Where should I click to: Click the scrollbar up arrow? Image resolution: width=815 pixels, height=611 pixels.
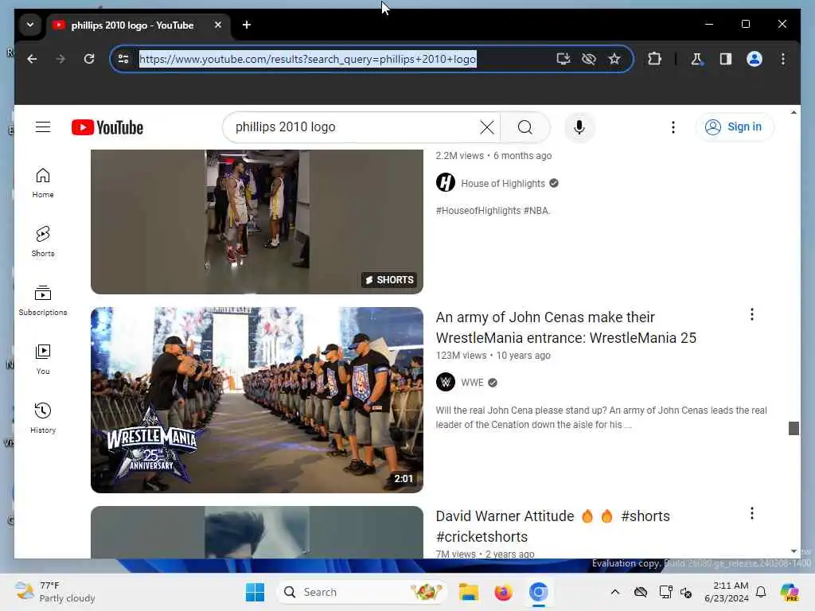click(794, 112)
